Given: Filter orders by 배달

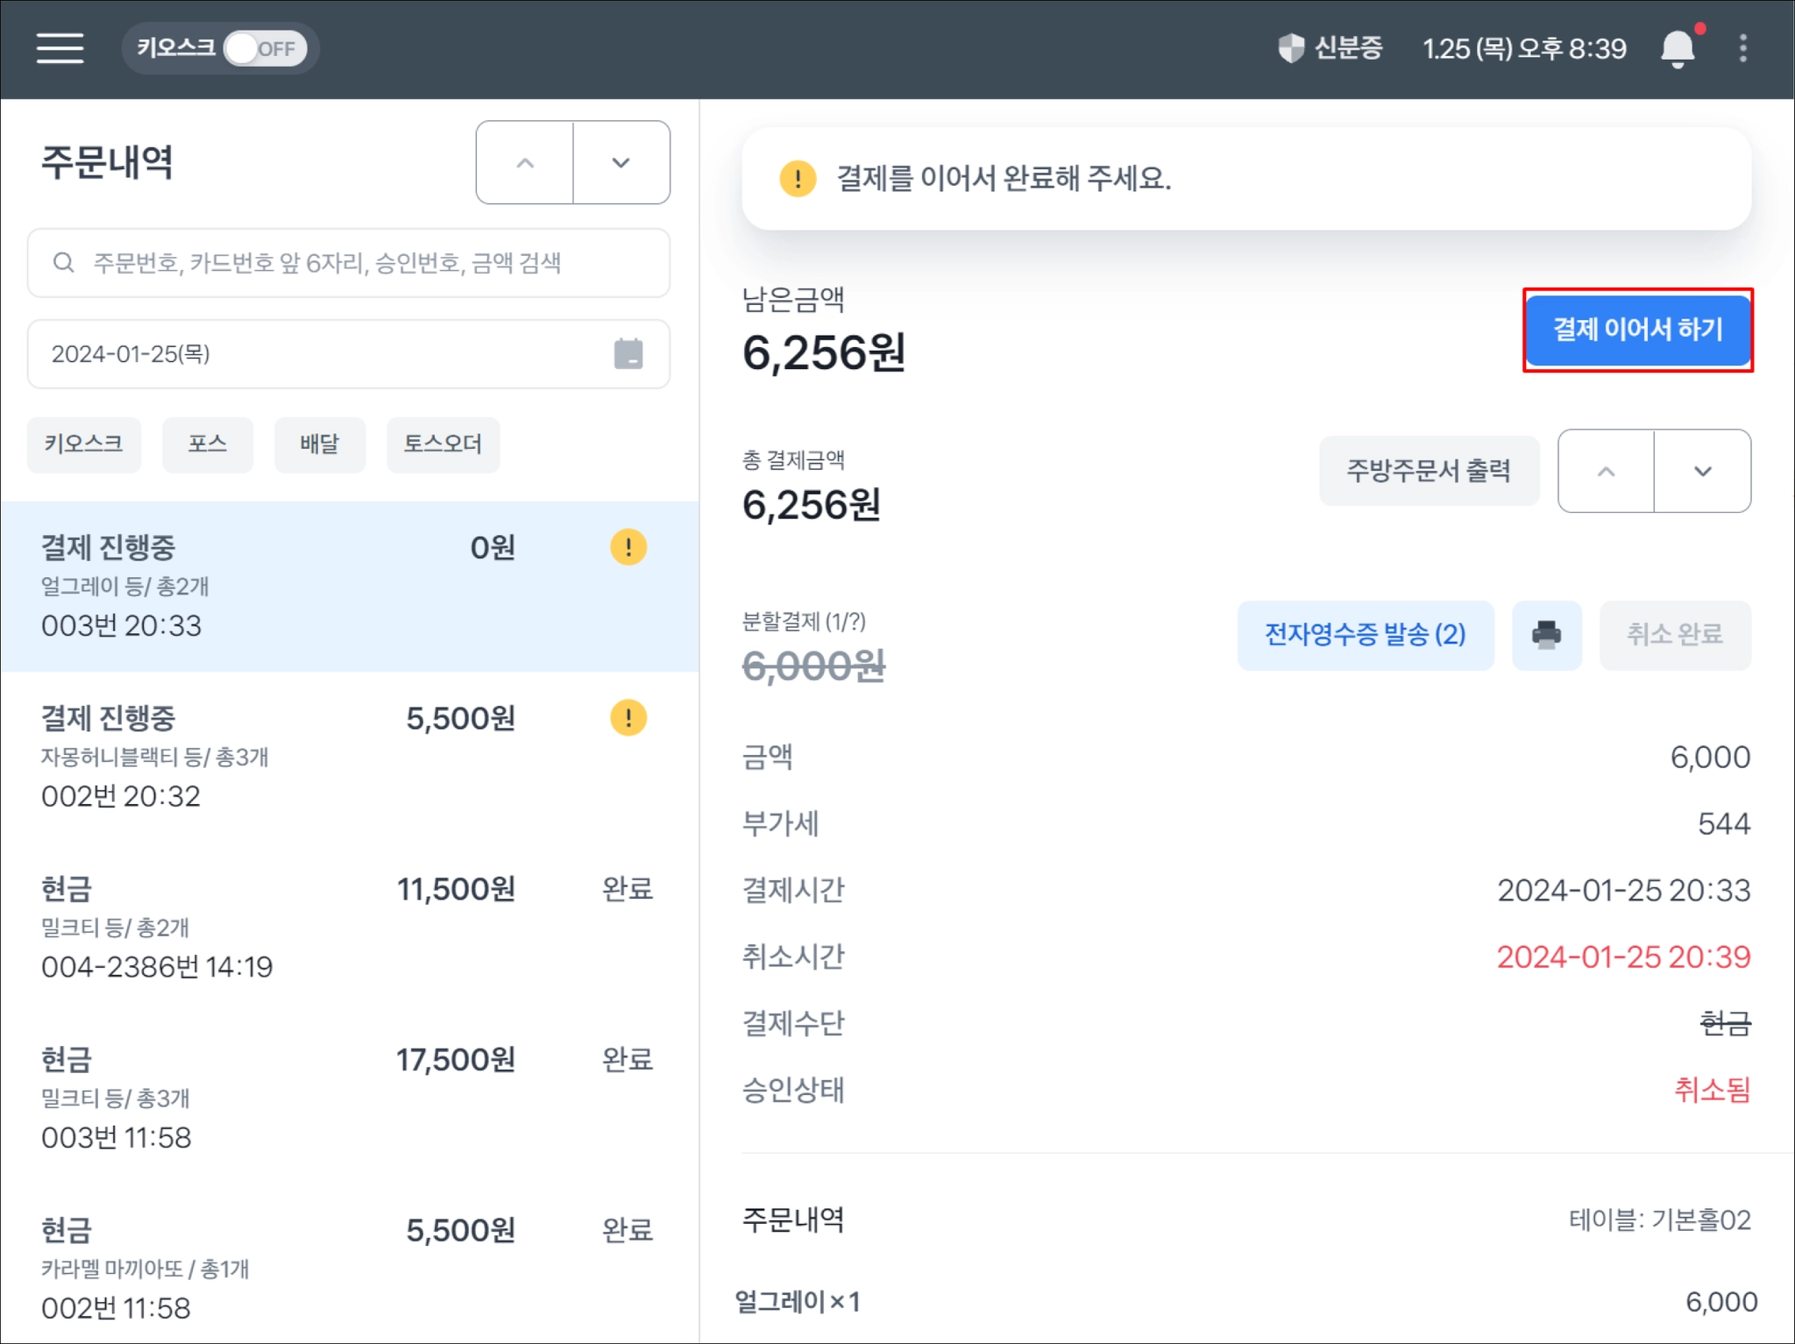Looking at the screenshot, I should [319, 444].
